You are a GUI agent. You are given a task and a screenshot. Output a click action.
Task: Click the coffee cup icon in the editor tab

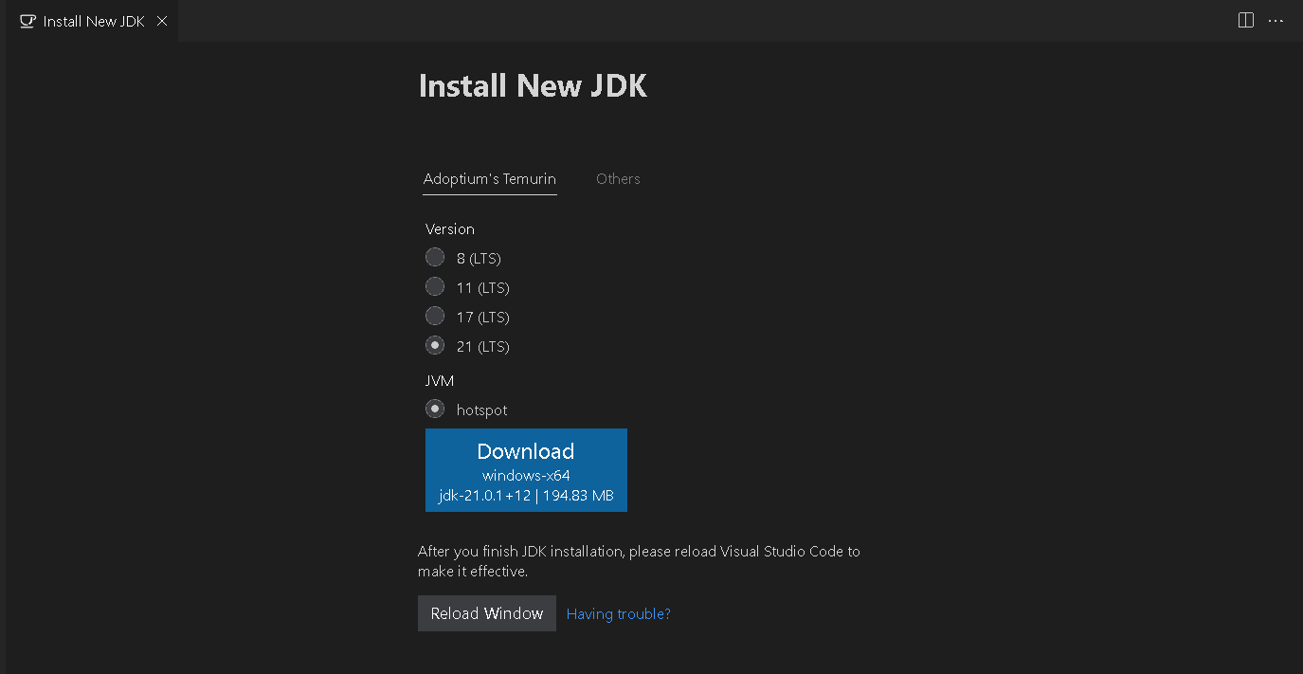pos(27,21)
